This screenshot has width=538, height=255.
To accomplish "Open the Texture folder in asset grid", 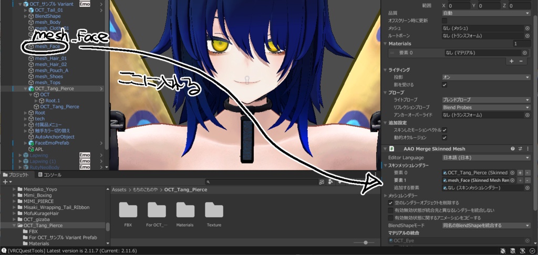I will pos(214,210).
